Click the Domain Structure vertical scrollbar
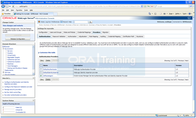The image size is (196, 118). (x=33, y=60)
